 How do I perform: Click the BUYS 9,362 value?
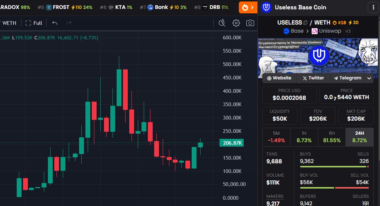307,161
